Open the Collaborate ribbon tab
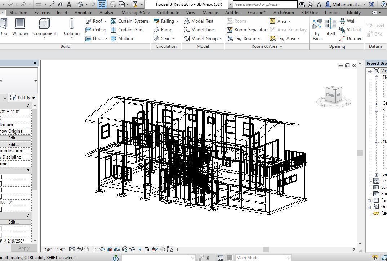387x261 pixels. click(x=168, y=12)
